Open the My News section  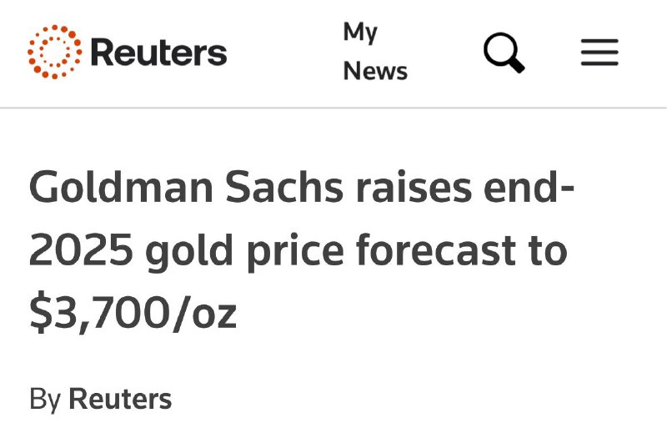pos(375,52)
